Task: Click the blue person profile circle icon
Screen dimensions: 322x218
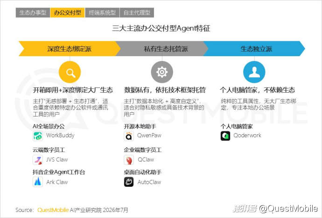Action: click(x=254, y=72)
